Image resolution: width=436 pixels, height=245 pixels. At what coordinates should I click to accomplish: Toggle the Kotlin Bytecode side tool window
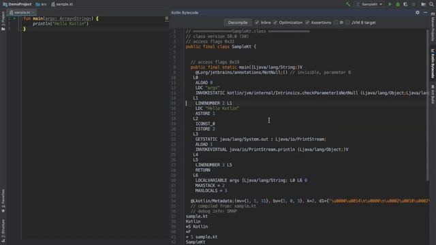[x=433, y=63]
